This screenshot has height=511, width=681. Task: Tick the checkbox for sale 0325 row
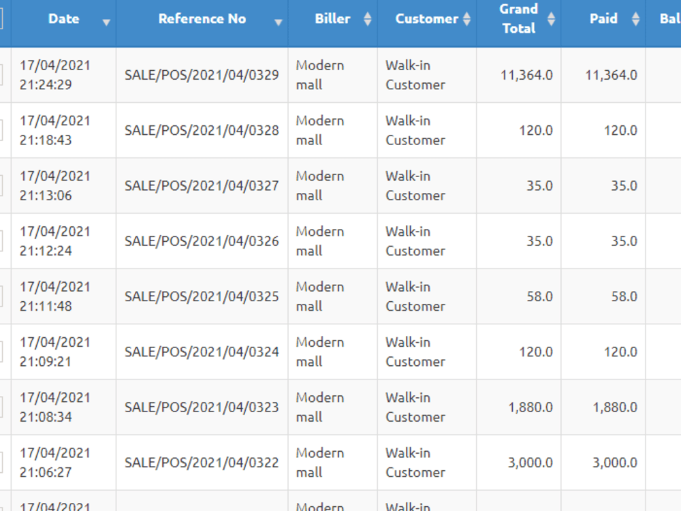click(1, 296)
